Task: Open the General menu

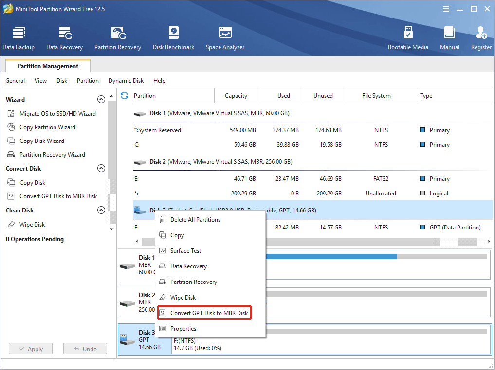Action: click(x=15, y=81)
